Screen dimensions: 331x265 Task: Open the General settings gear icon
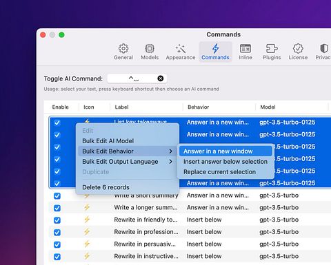pyautogui.click(x=123, y=49)
